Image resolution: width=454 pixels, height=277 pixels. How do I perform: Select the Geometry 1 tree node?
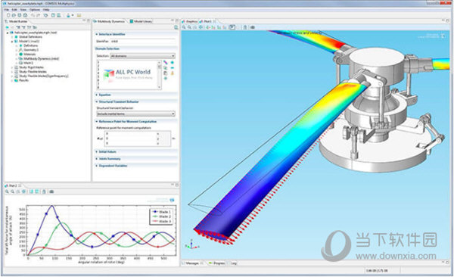coord(31,50)
